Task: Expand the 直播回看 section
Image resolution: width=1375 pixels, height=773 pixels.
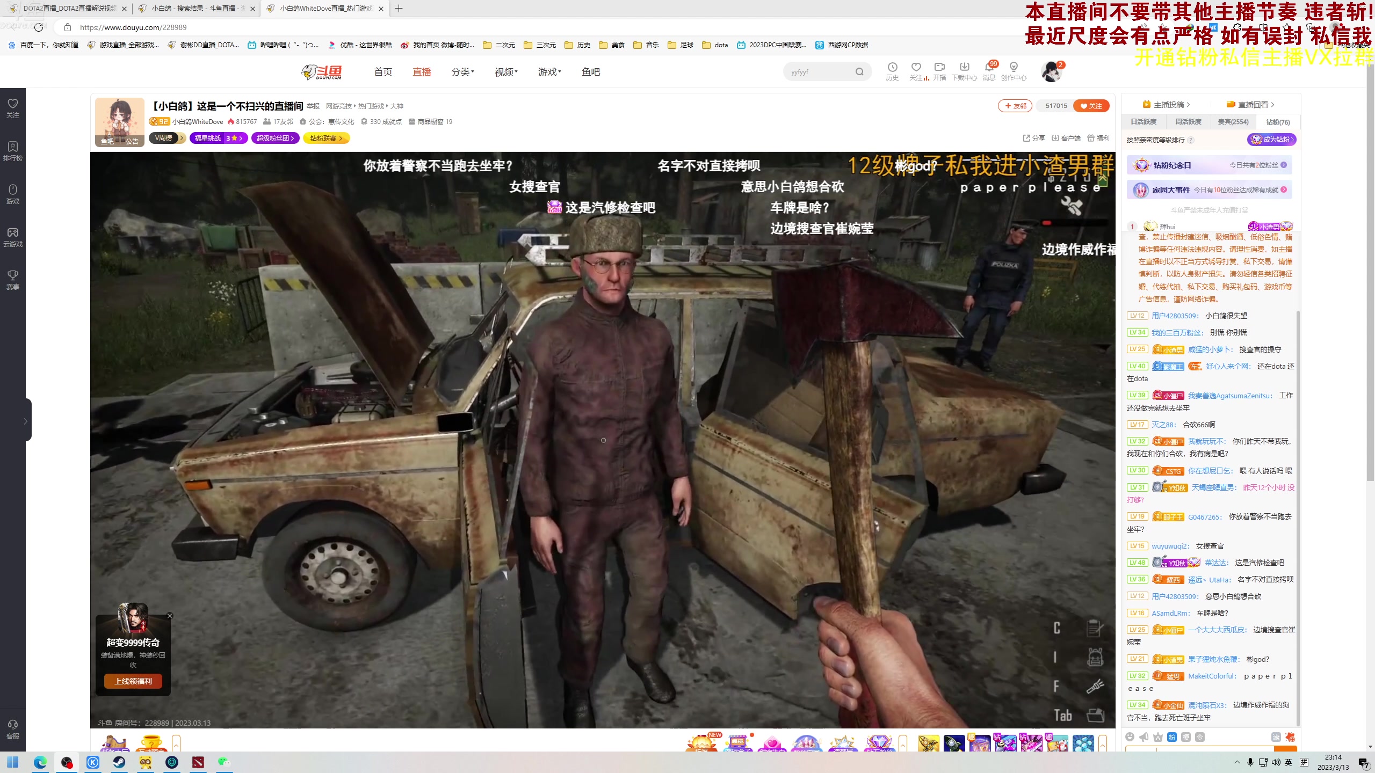Action: [1250, 105]
